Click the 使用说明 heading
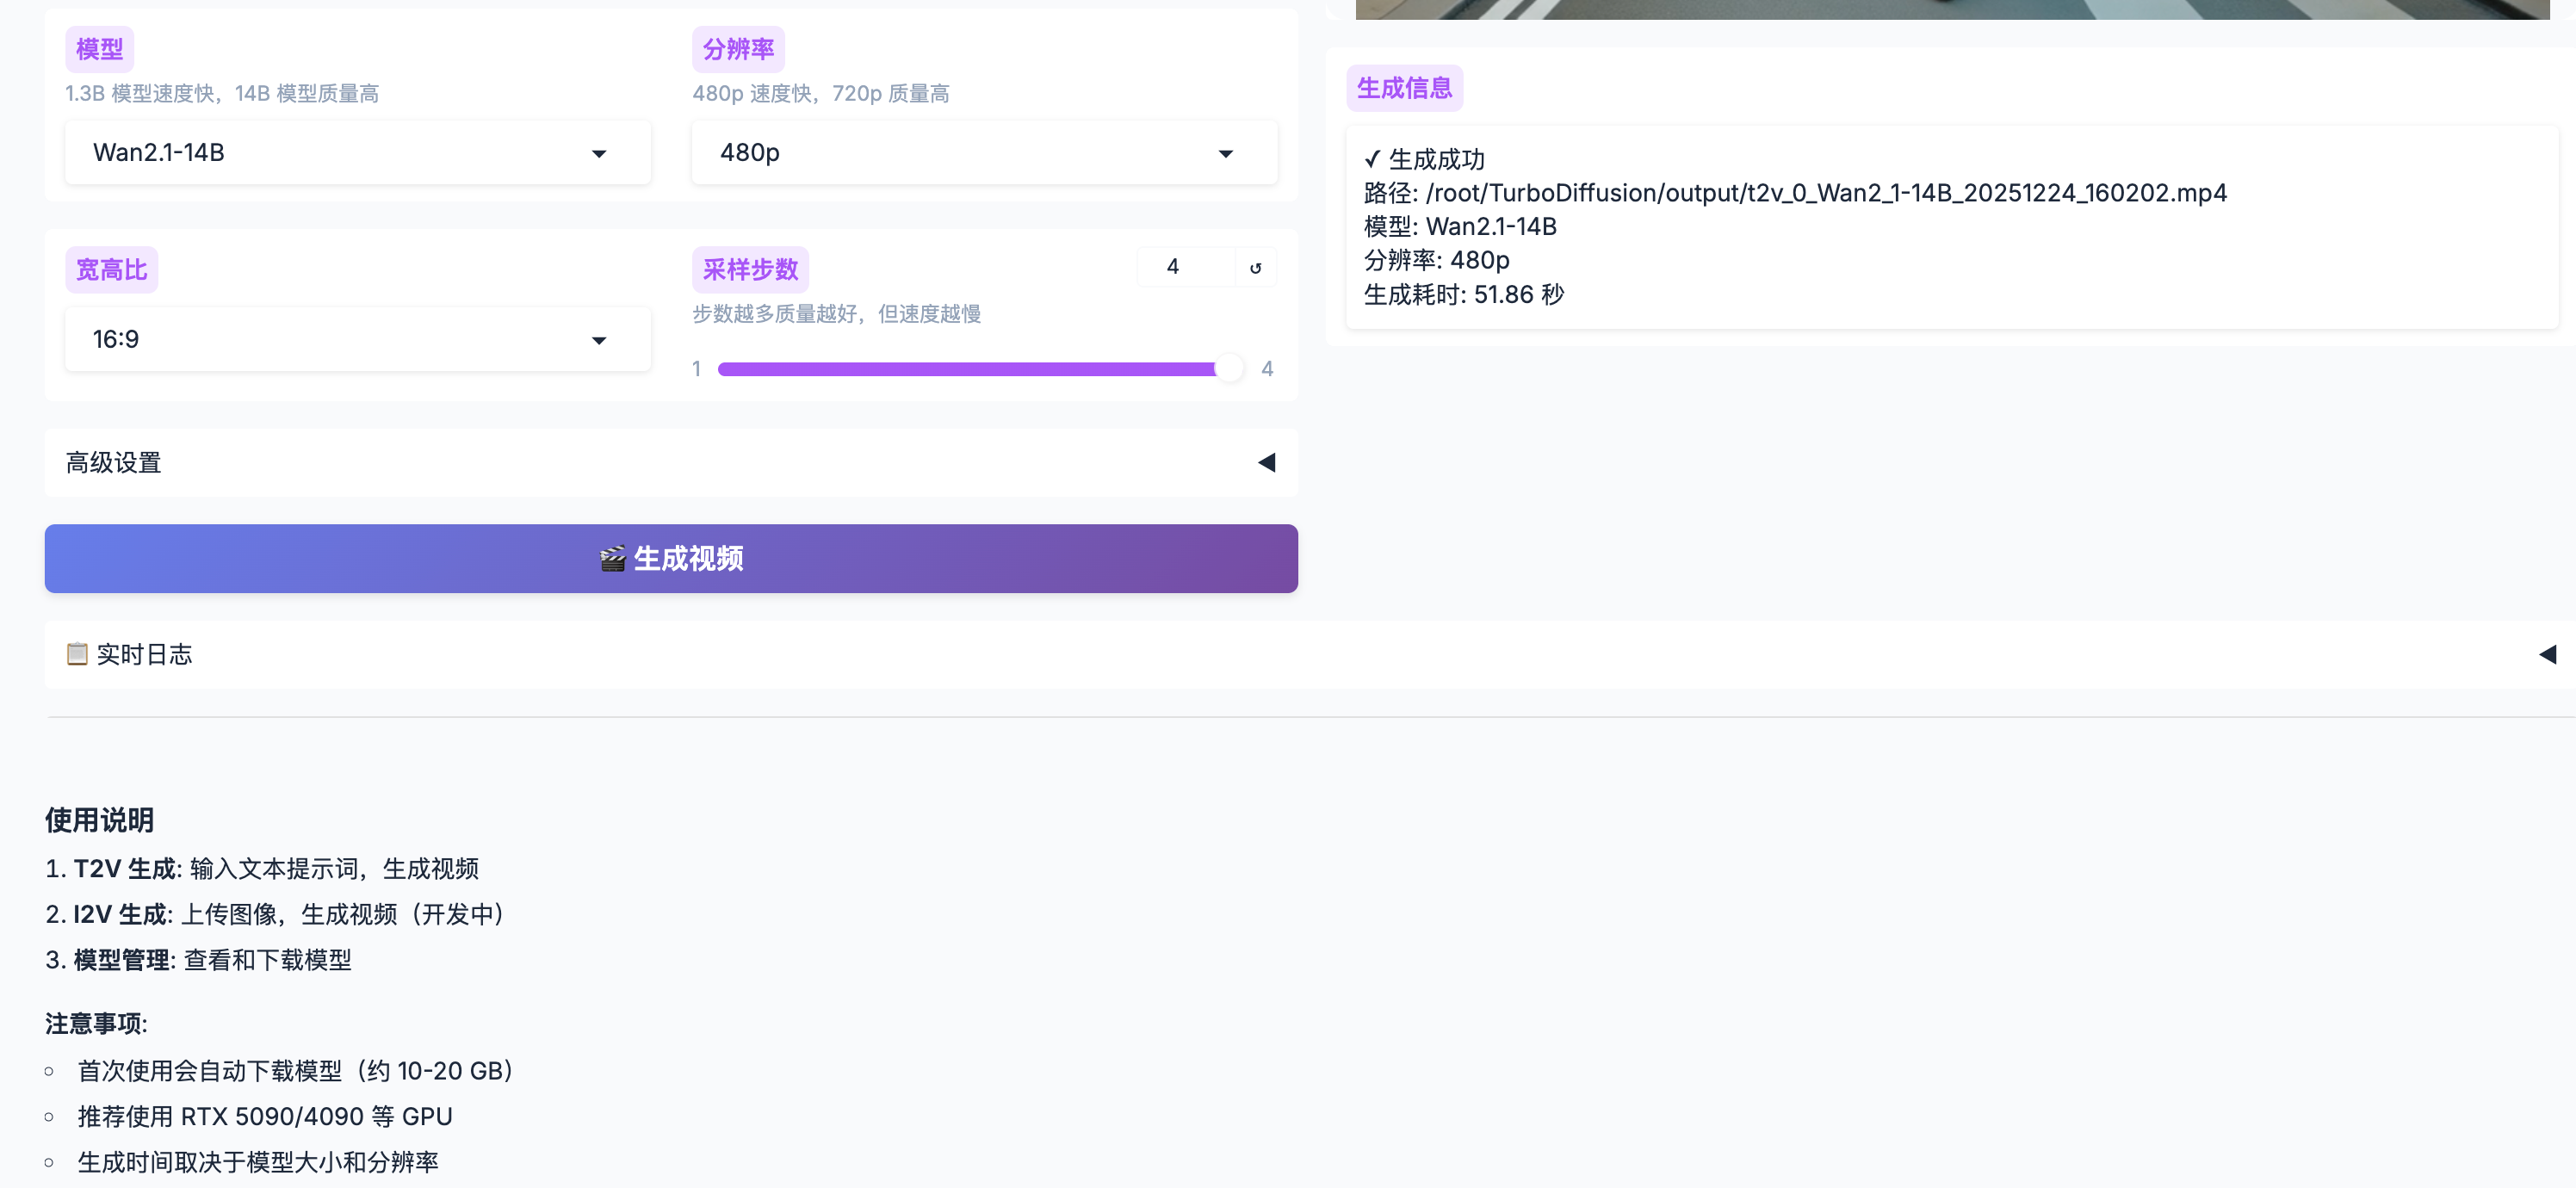2576x1188 pixels. (99, 820)
